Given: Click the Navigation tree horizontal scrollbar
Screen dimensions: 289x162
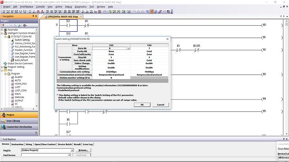Looking at the screenshot, I should click(x=18, y=109).
